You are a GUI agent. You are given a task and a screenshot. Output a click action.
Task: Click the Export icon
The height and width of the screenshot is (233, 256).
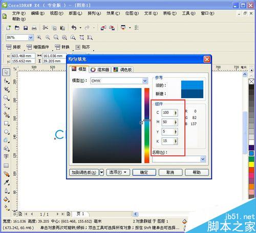pyautogui.click(x=112, y=28)
